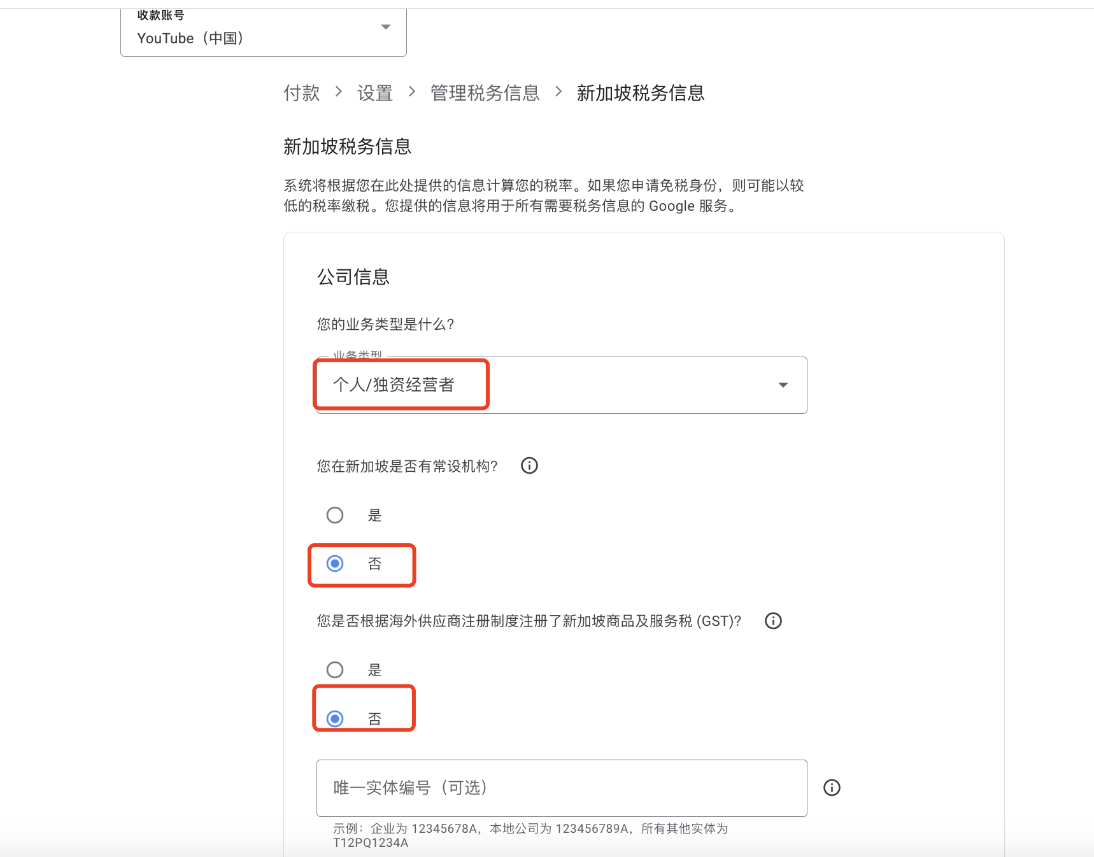
Task: Choose 否 for the GST registration question
Action: click(335, 719)
